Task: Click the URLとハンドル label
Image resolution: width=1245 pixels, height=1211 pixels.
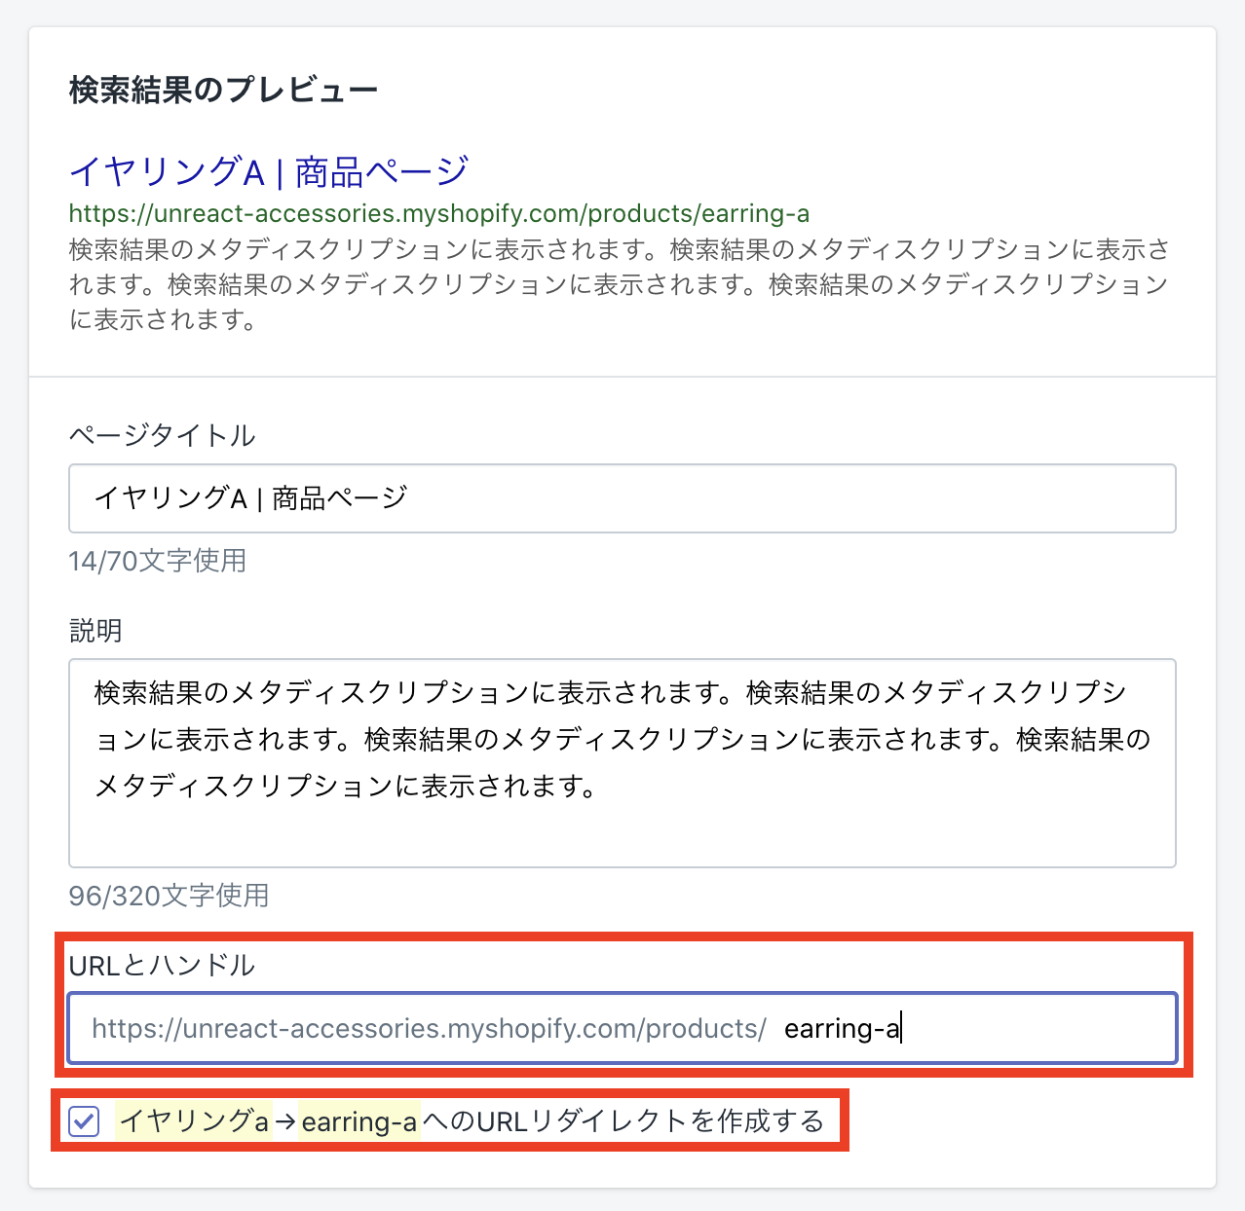Action: click(162, 966)
